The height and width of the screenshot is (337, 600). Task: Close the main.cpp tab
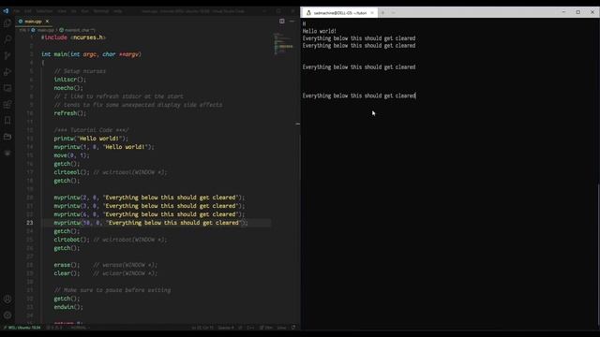click(47, 22)
